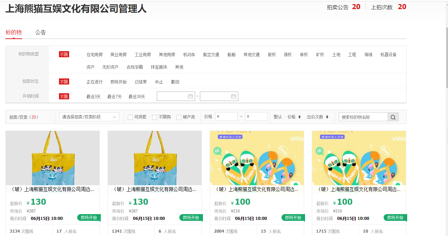
Task: Filter by 古玩字画 type
Action: point(135,67)
